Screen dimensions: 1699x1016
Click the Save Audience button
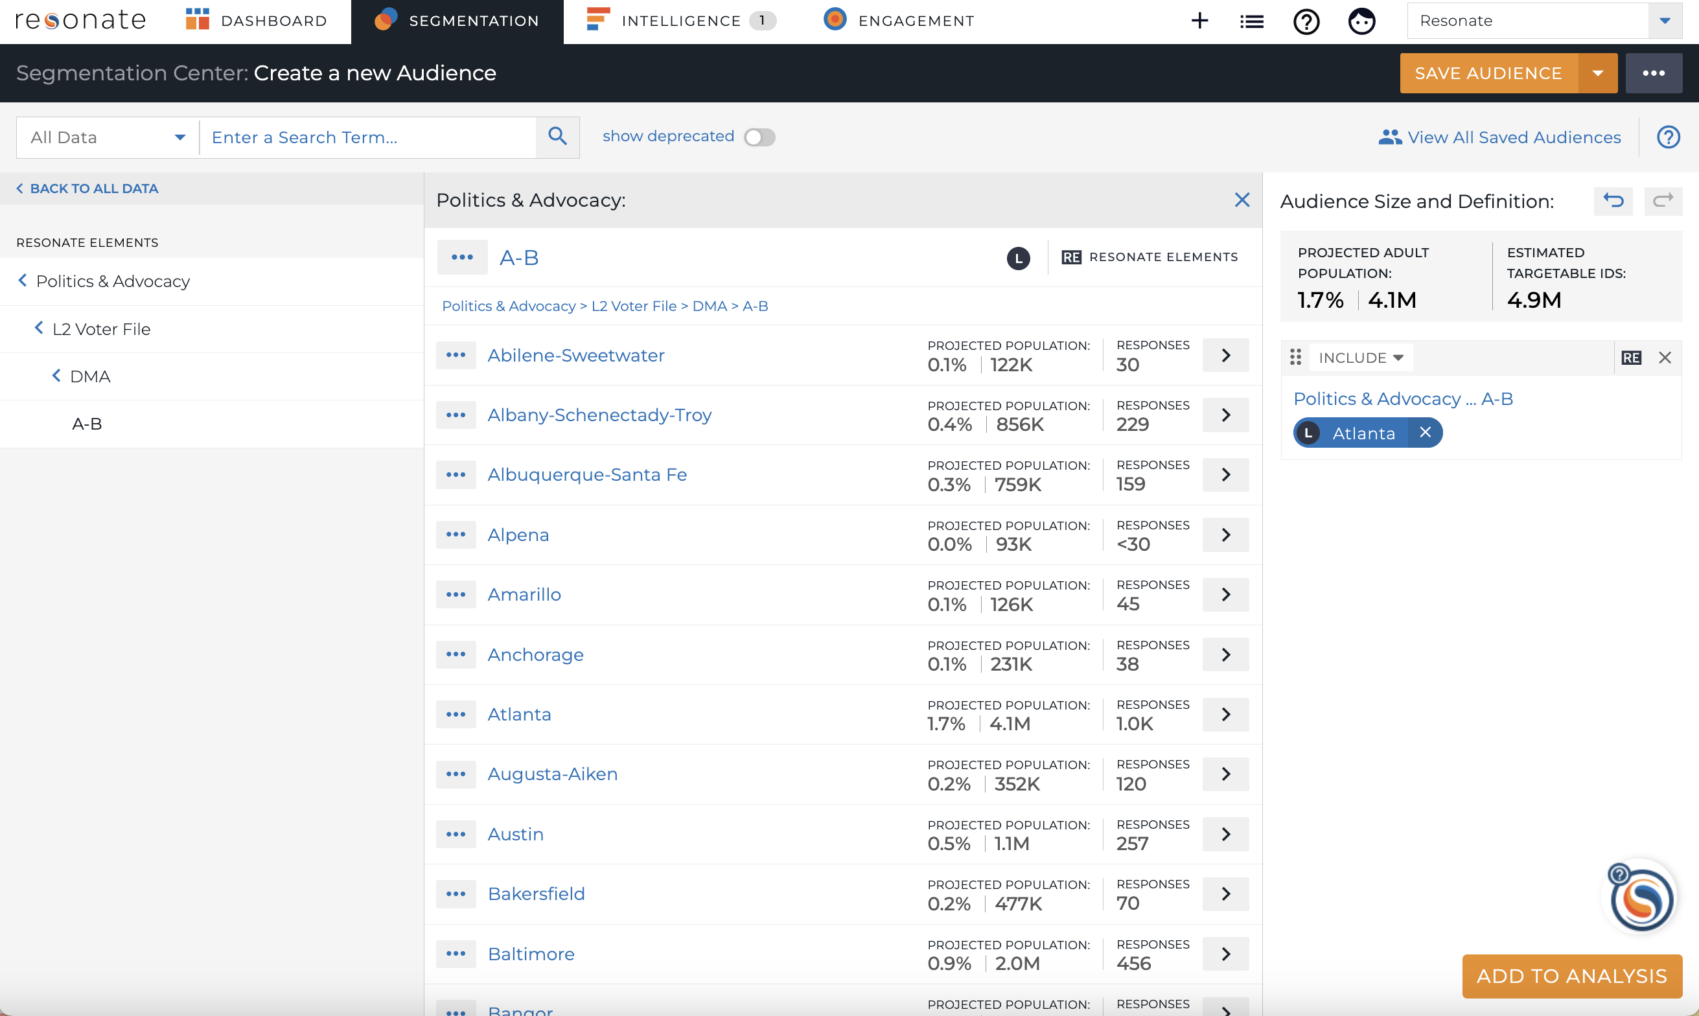click(1488, 73)
